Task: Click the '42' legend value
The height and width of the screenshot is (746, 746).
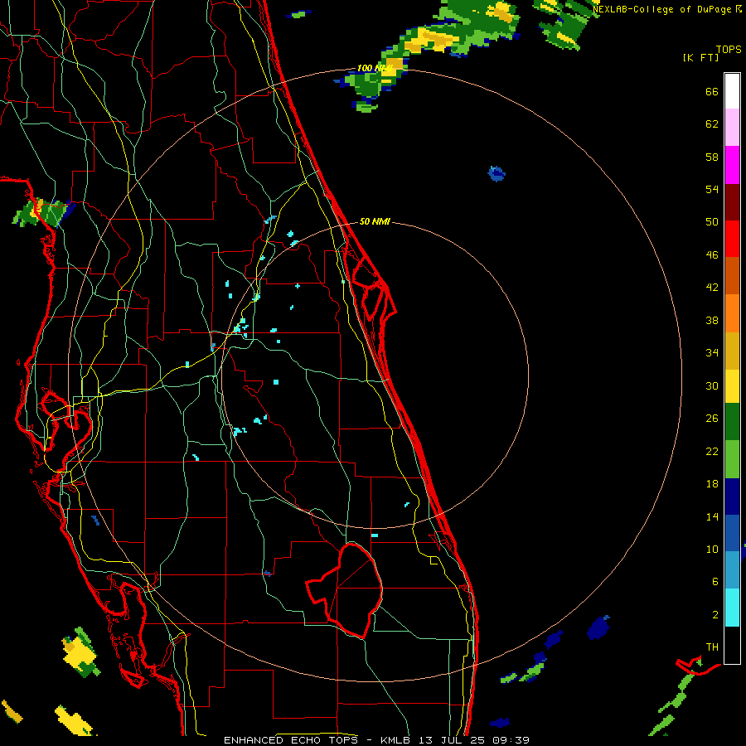Action: 712,288
